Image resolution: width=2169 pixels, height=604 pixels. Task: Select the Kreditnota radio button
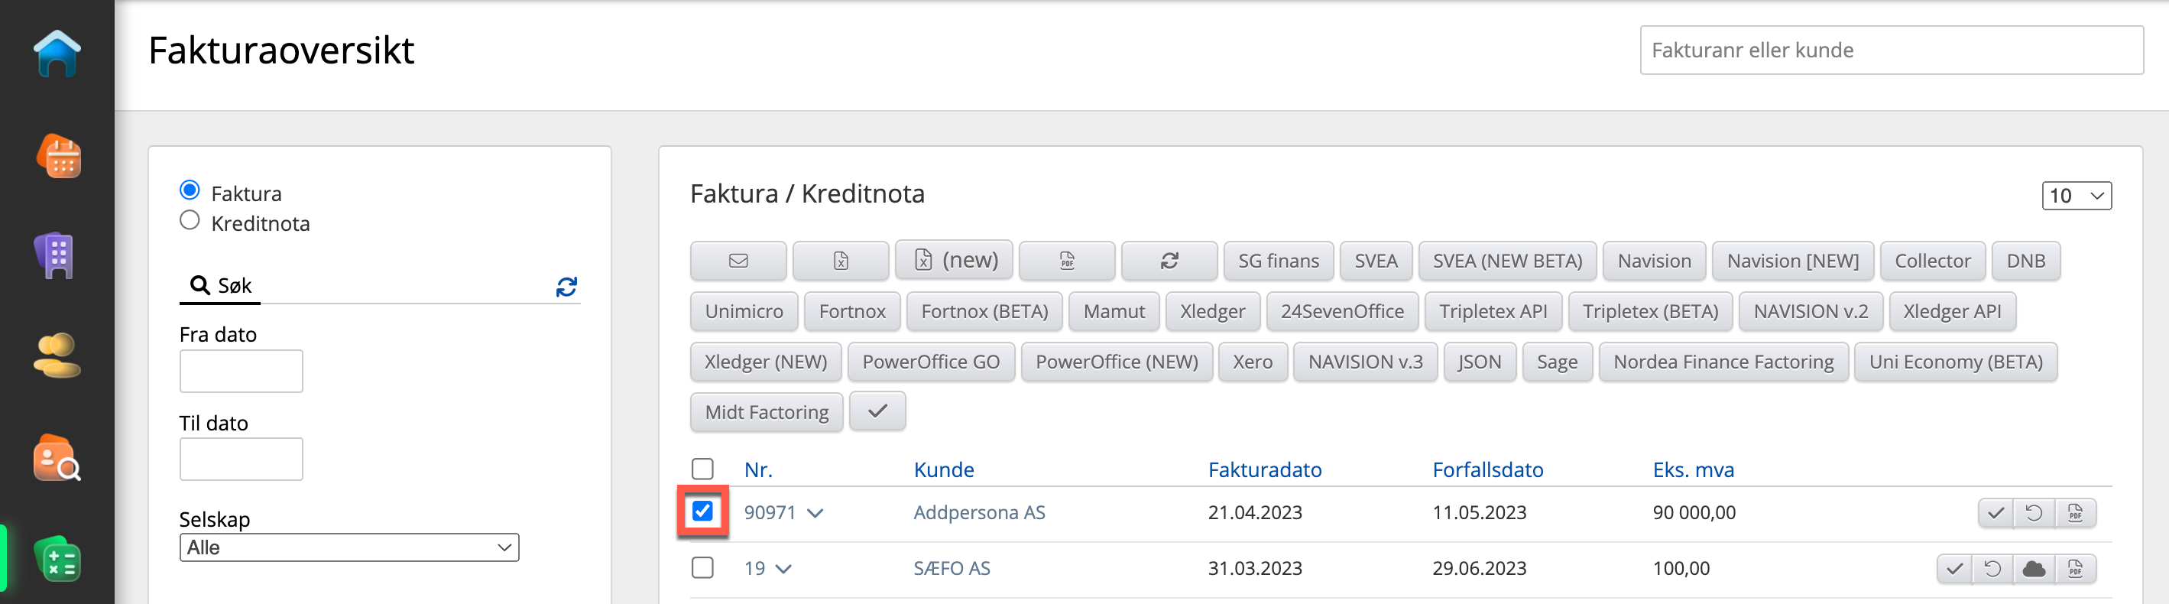click(x=190, y=221)
